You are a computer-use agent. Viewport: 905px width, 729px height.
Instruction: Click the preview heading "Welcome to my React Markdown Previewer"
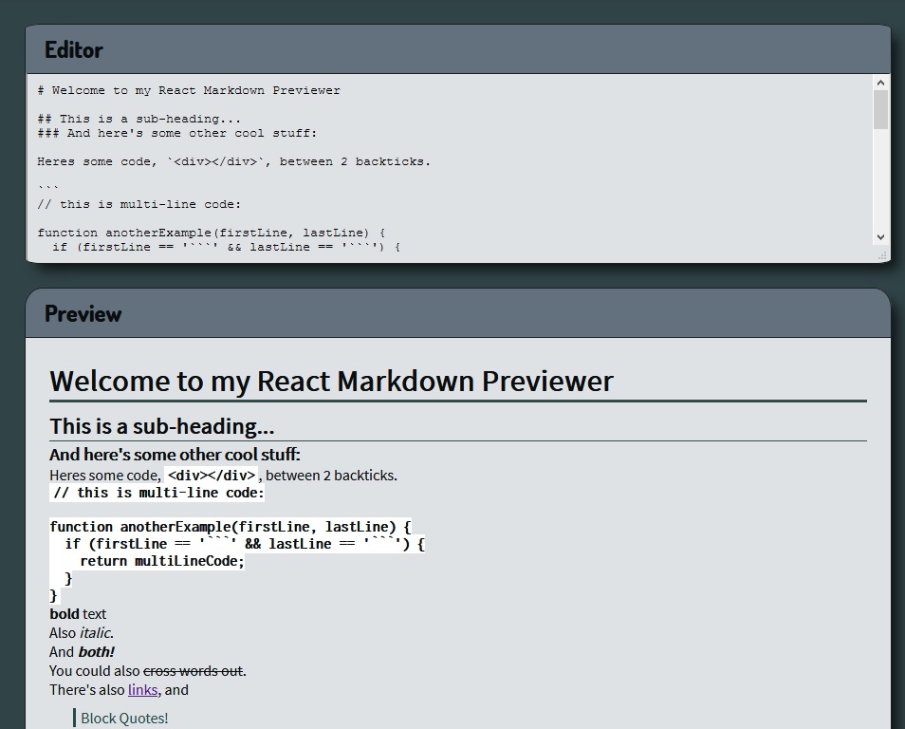[331, 382]
